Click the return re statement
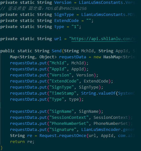This screenshot has height=151, width=141. pyautogui.click(x=22, y=142)
